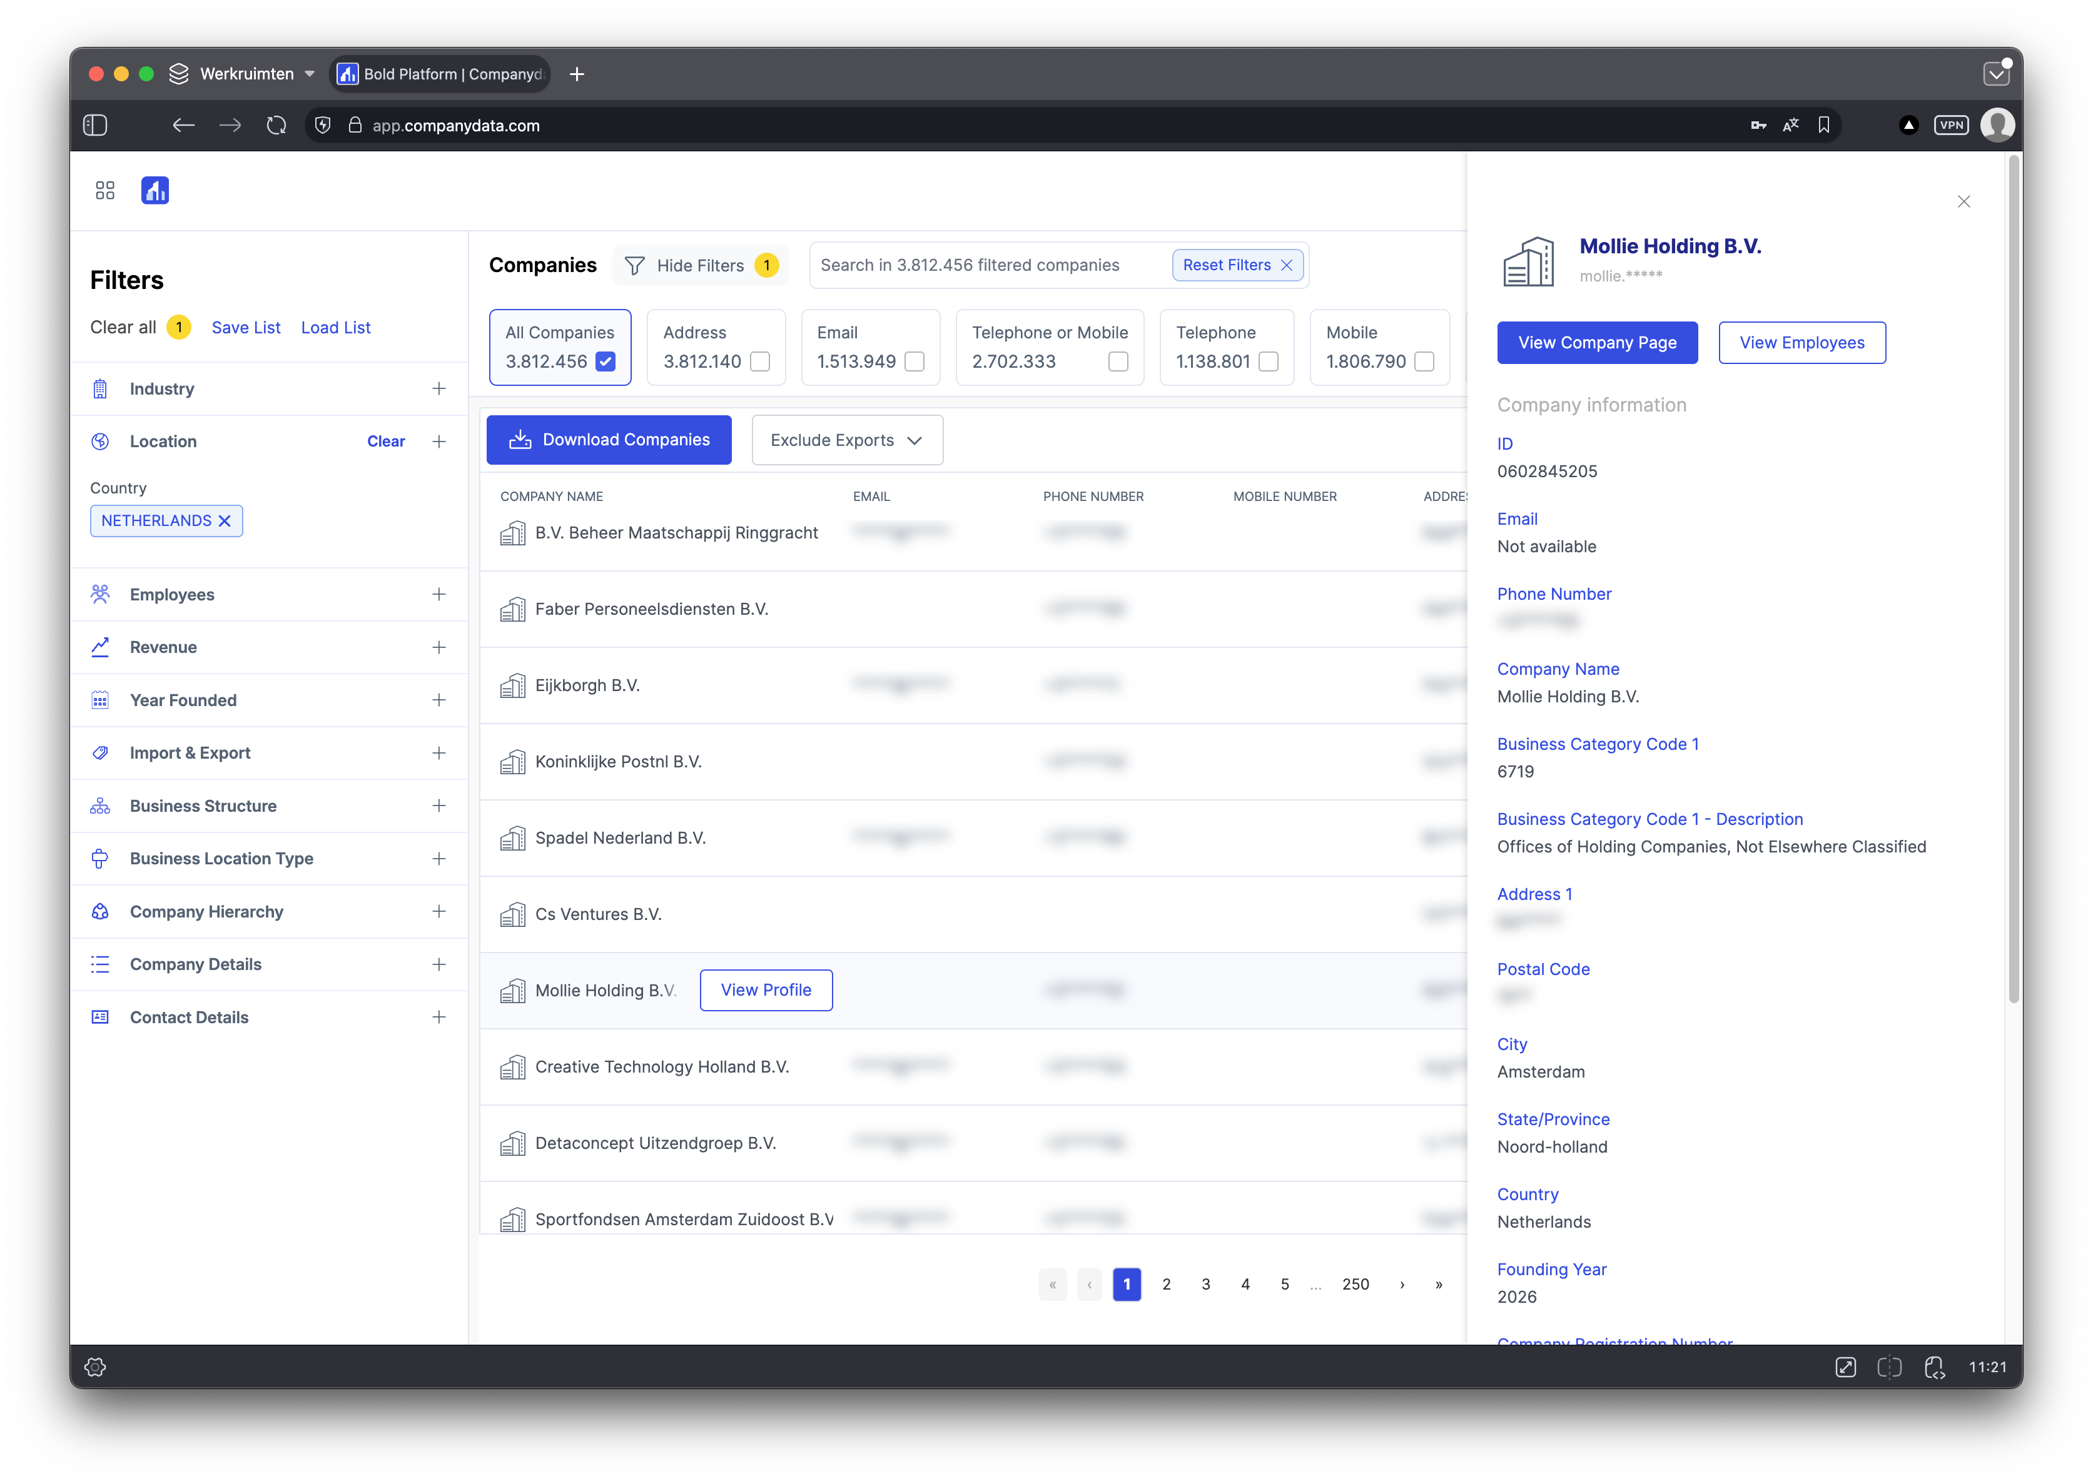Open the apps grid icon
This screenshot has height=1481, width=2093.
point(105,190)
